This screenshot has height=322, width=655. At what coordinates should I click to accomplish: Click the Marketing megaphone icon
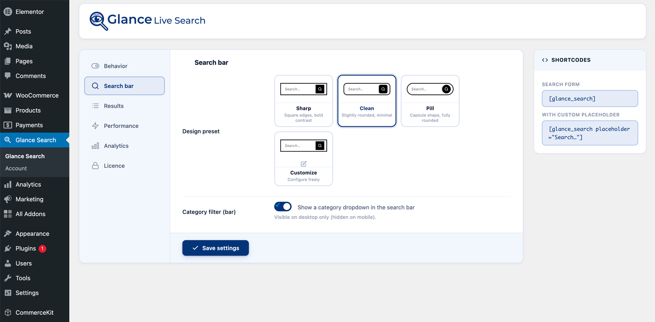7,199
